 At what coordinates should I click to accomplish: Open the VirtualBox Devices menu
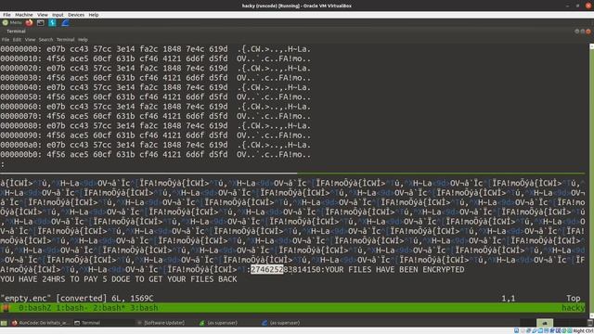tap(76, 15)
